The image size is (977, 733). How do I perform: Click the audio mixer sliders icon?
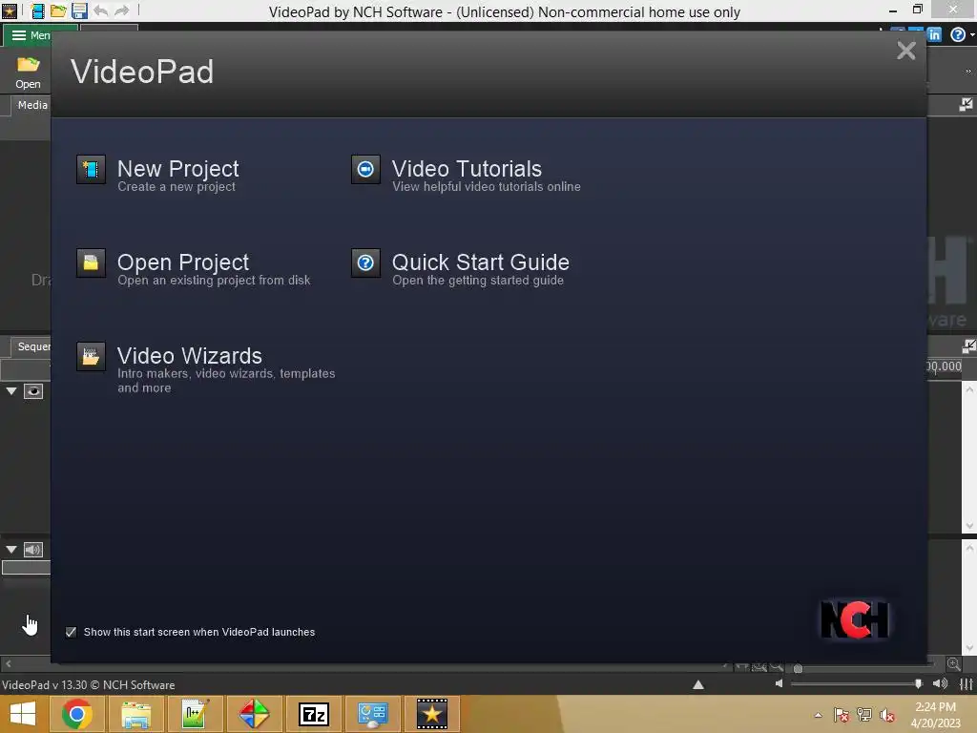966,683
